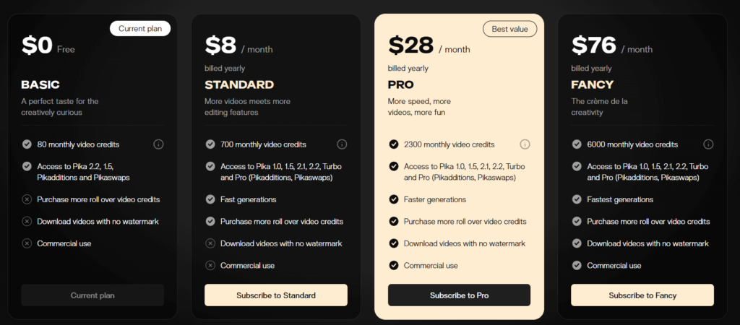Click checkmark beside Pro Commercial use
The width and height of the screenshot is (740, 325).
point(393,266)
